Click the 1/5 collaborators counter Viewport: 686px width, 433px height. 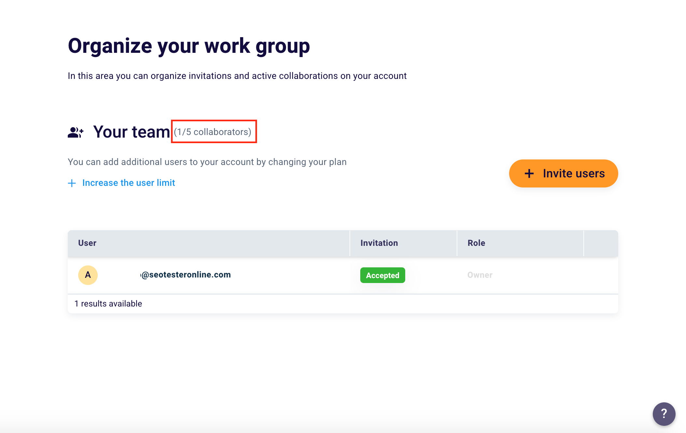point(213,132)
